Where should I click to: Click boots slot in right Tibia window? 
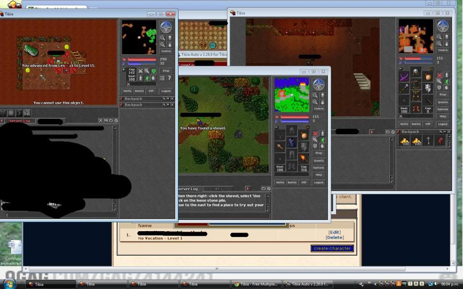pos(416,108)
